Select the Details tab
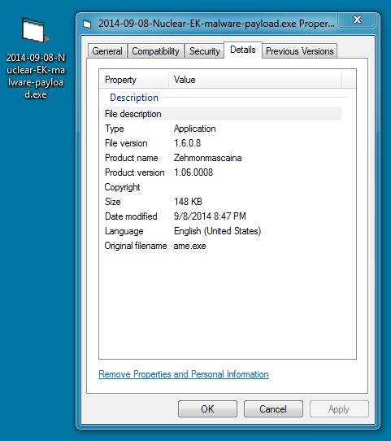The image size is (391, 441). click(x=243, y=50)
